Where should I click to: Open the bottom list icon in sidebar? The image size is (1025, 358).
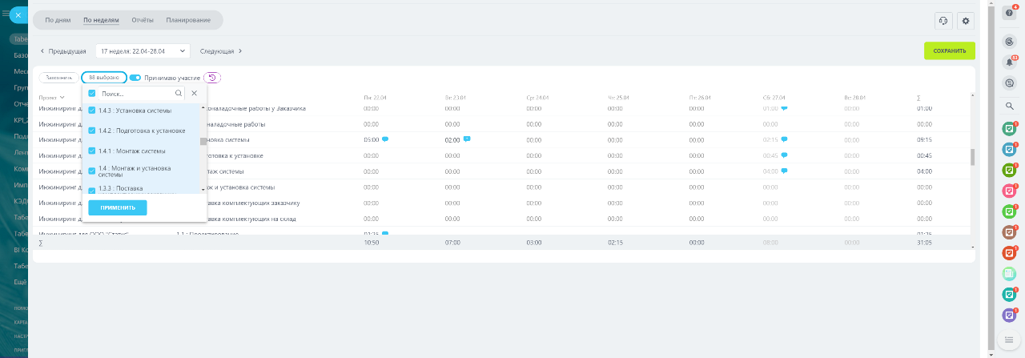(x=1010, y=340)
